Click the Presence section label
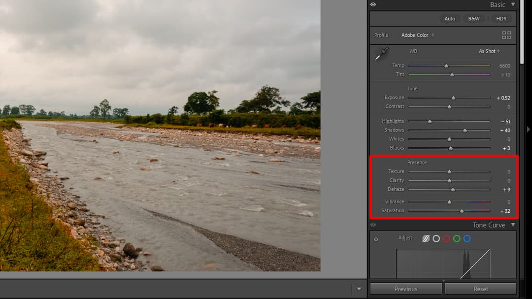 pyautogui.click(x=417, y=163)
